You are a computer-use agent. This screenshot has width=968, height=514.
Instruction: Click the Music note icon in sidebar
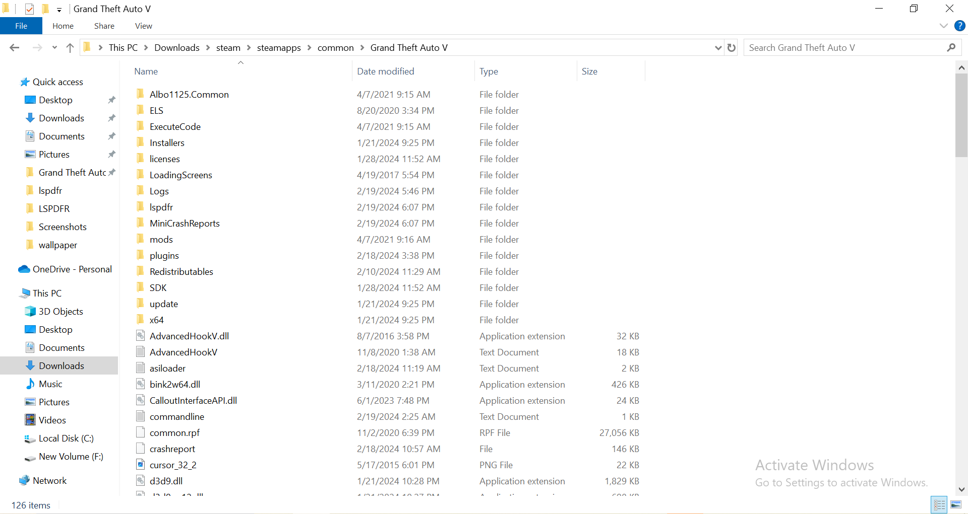coord(30,384)
